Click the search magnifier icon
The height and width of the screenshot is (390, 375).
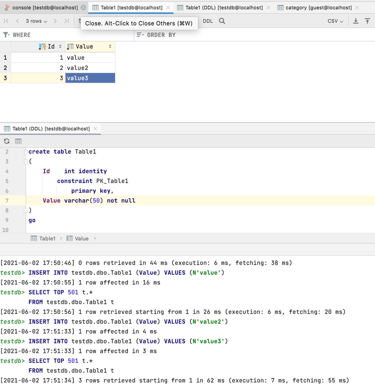point(222,21)
